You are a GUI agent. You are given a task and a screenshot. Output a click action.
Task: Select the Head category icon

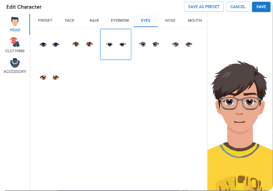coord(15,21)
